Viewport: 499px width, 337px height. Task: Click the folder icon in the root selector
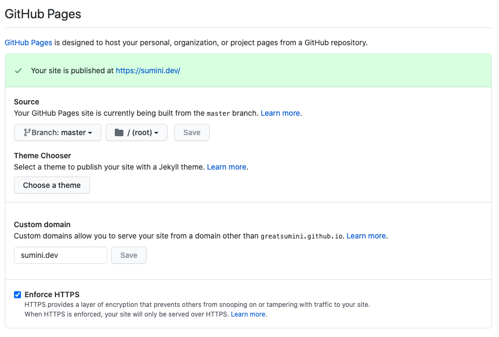pos(119,132)
